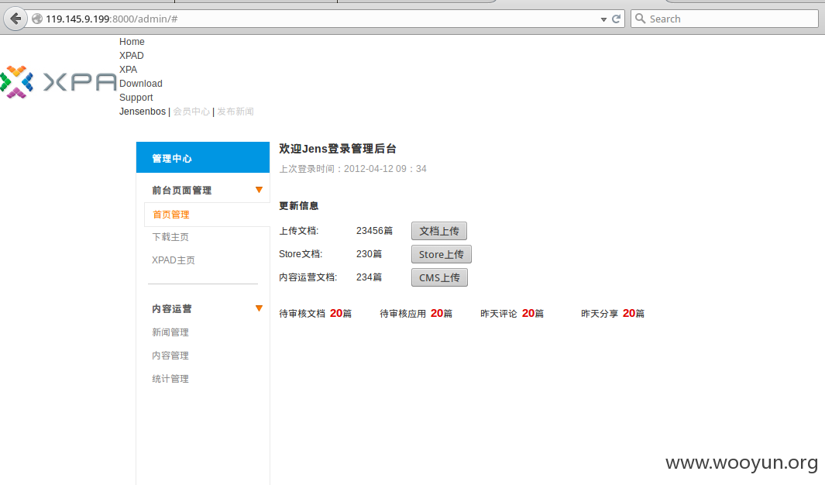This screenshot has width=825, height=485.
Task: Click the 管理中心 header tab
Action: [203, 157]
